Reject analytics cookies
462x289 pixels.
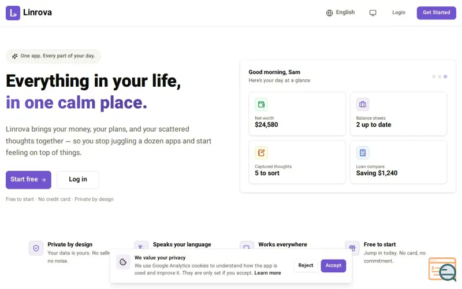305,265
